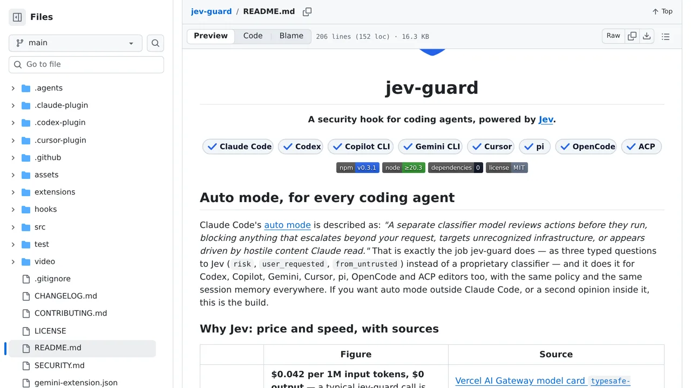Viewport: 691px width, 388px height.
Task: Expand the .agents folder chevron
Action: 13,88
